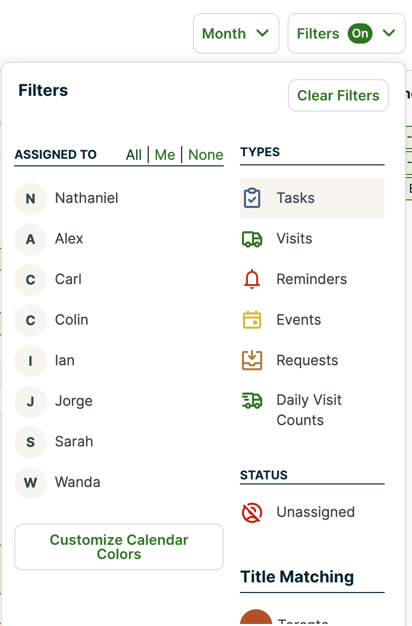Filter by Jorge in the assignee list
Viewport: 412px width, 626px height.
73,401
